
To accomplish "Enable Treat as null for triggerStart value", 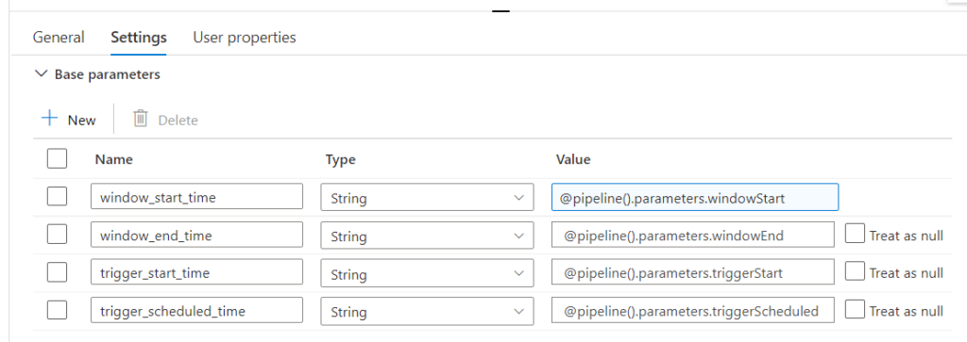I will point(855,271).
